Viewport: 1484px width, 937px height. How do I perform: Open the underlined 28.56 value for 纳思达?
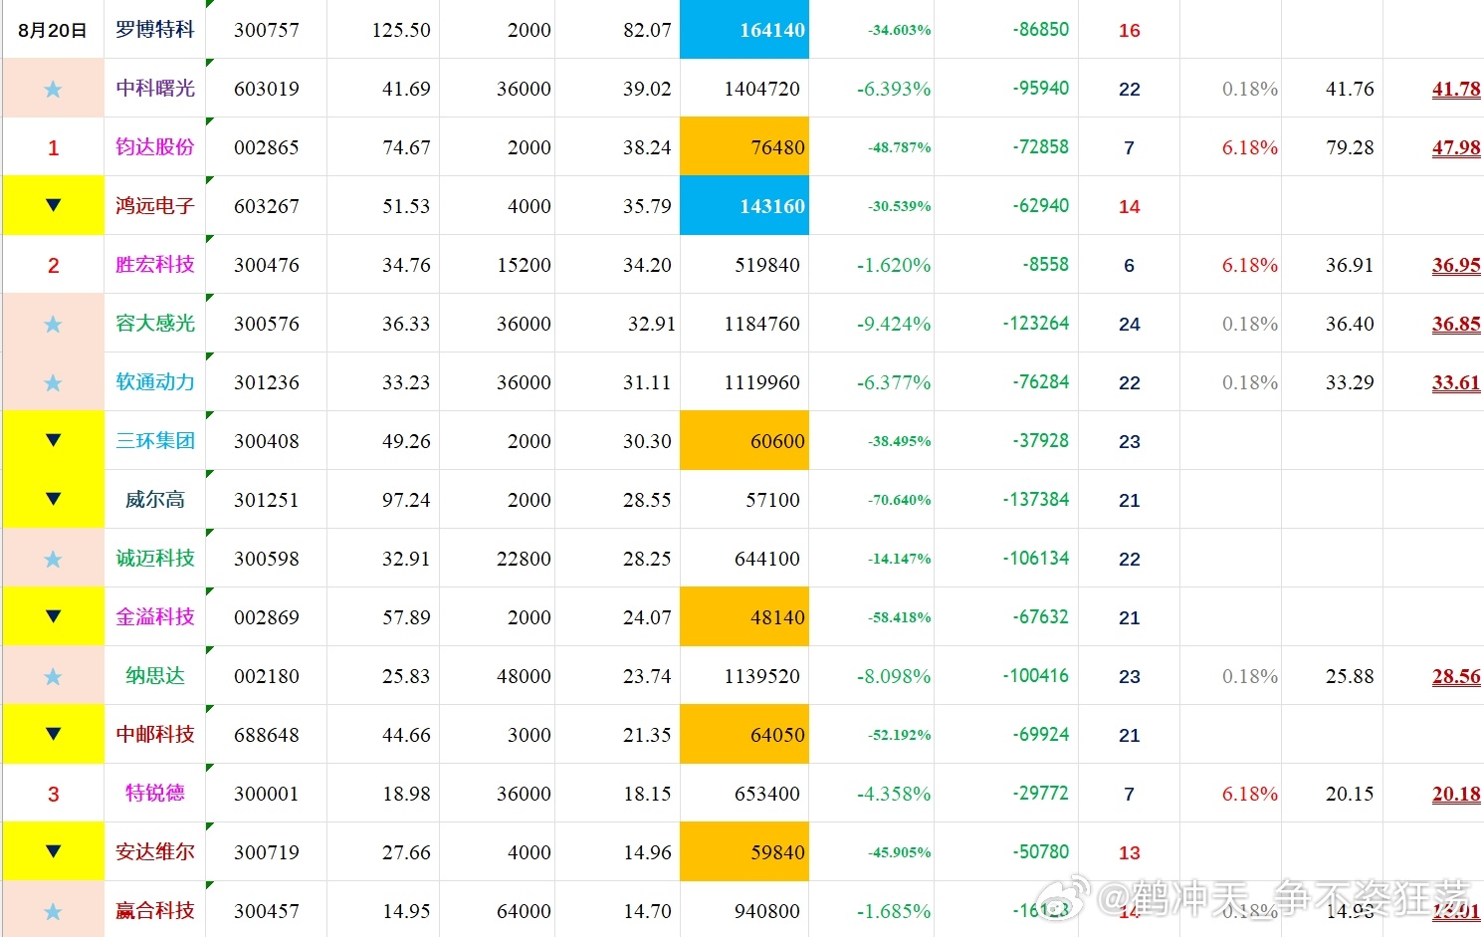(1456, 677)
